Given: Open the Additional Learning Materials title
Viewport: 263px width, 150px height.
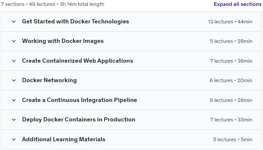Looking at the screenshot, I should 64,139.
